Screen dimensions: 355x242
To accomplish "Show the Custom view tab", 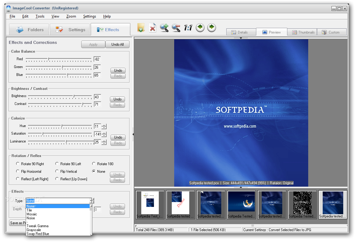I will [332, 32].
